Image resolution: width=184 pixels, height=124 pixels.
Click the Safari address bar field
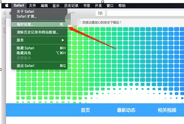tap(145, 13)
